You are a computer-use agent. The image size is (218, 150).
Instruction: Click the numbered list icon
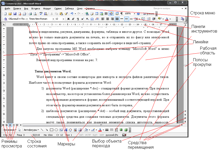(149, 19)
